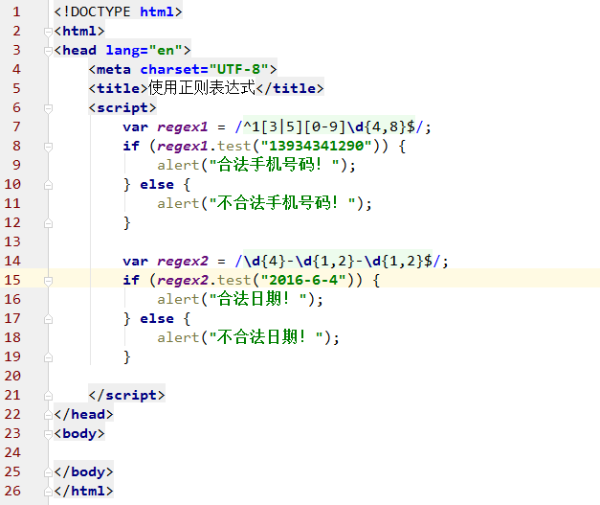Image resolution: width=600 pixels, height=505 pixels.
Task: Click the opening script tag on line 6
Action: (x=122, y=107)
